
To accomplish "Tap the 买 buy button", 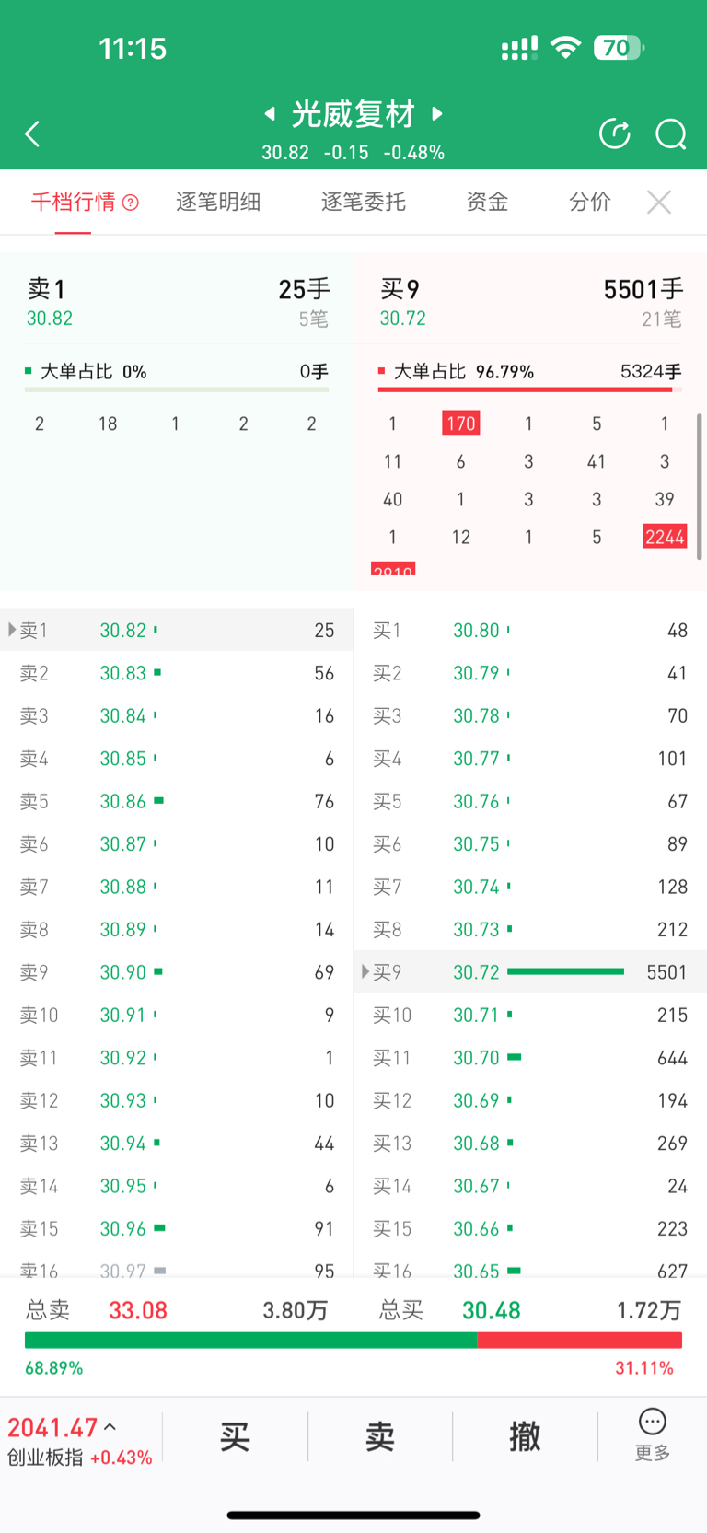I will [235, 1436].
